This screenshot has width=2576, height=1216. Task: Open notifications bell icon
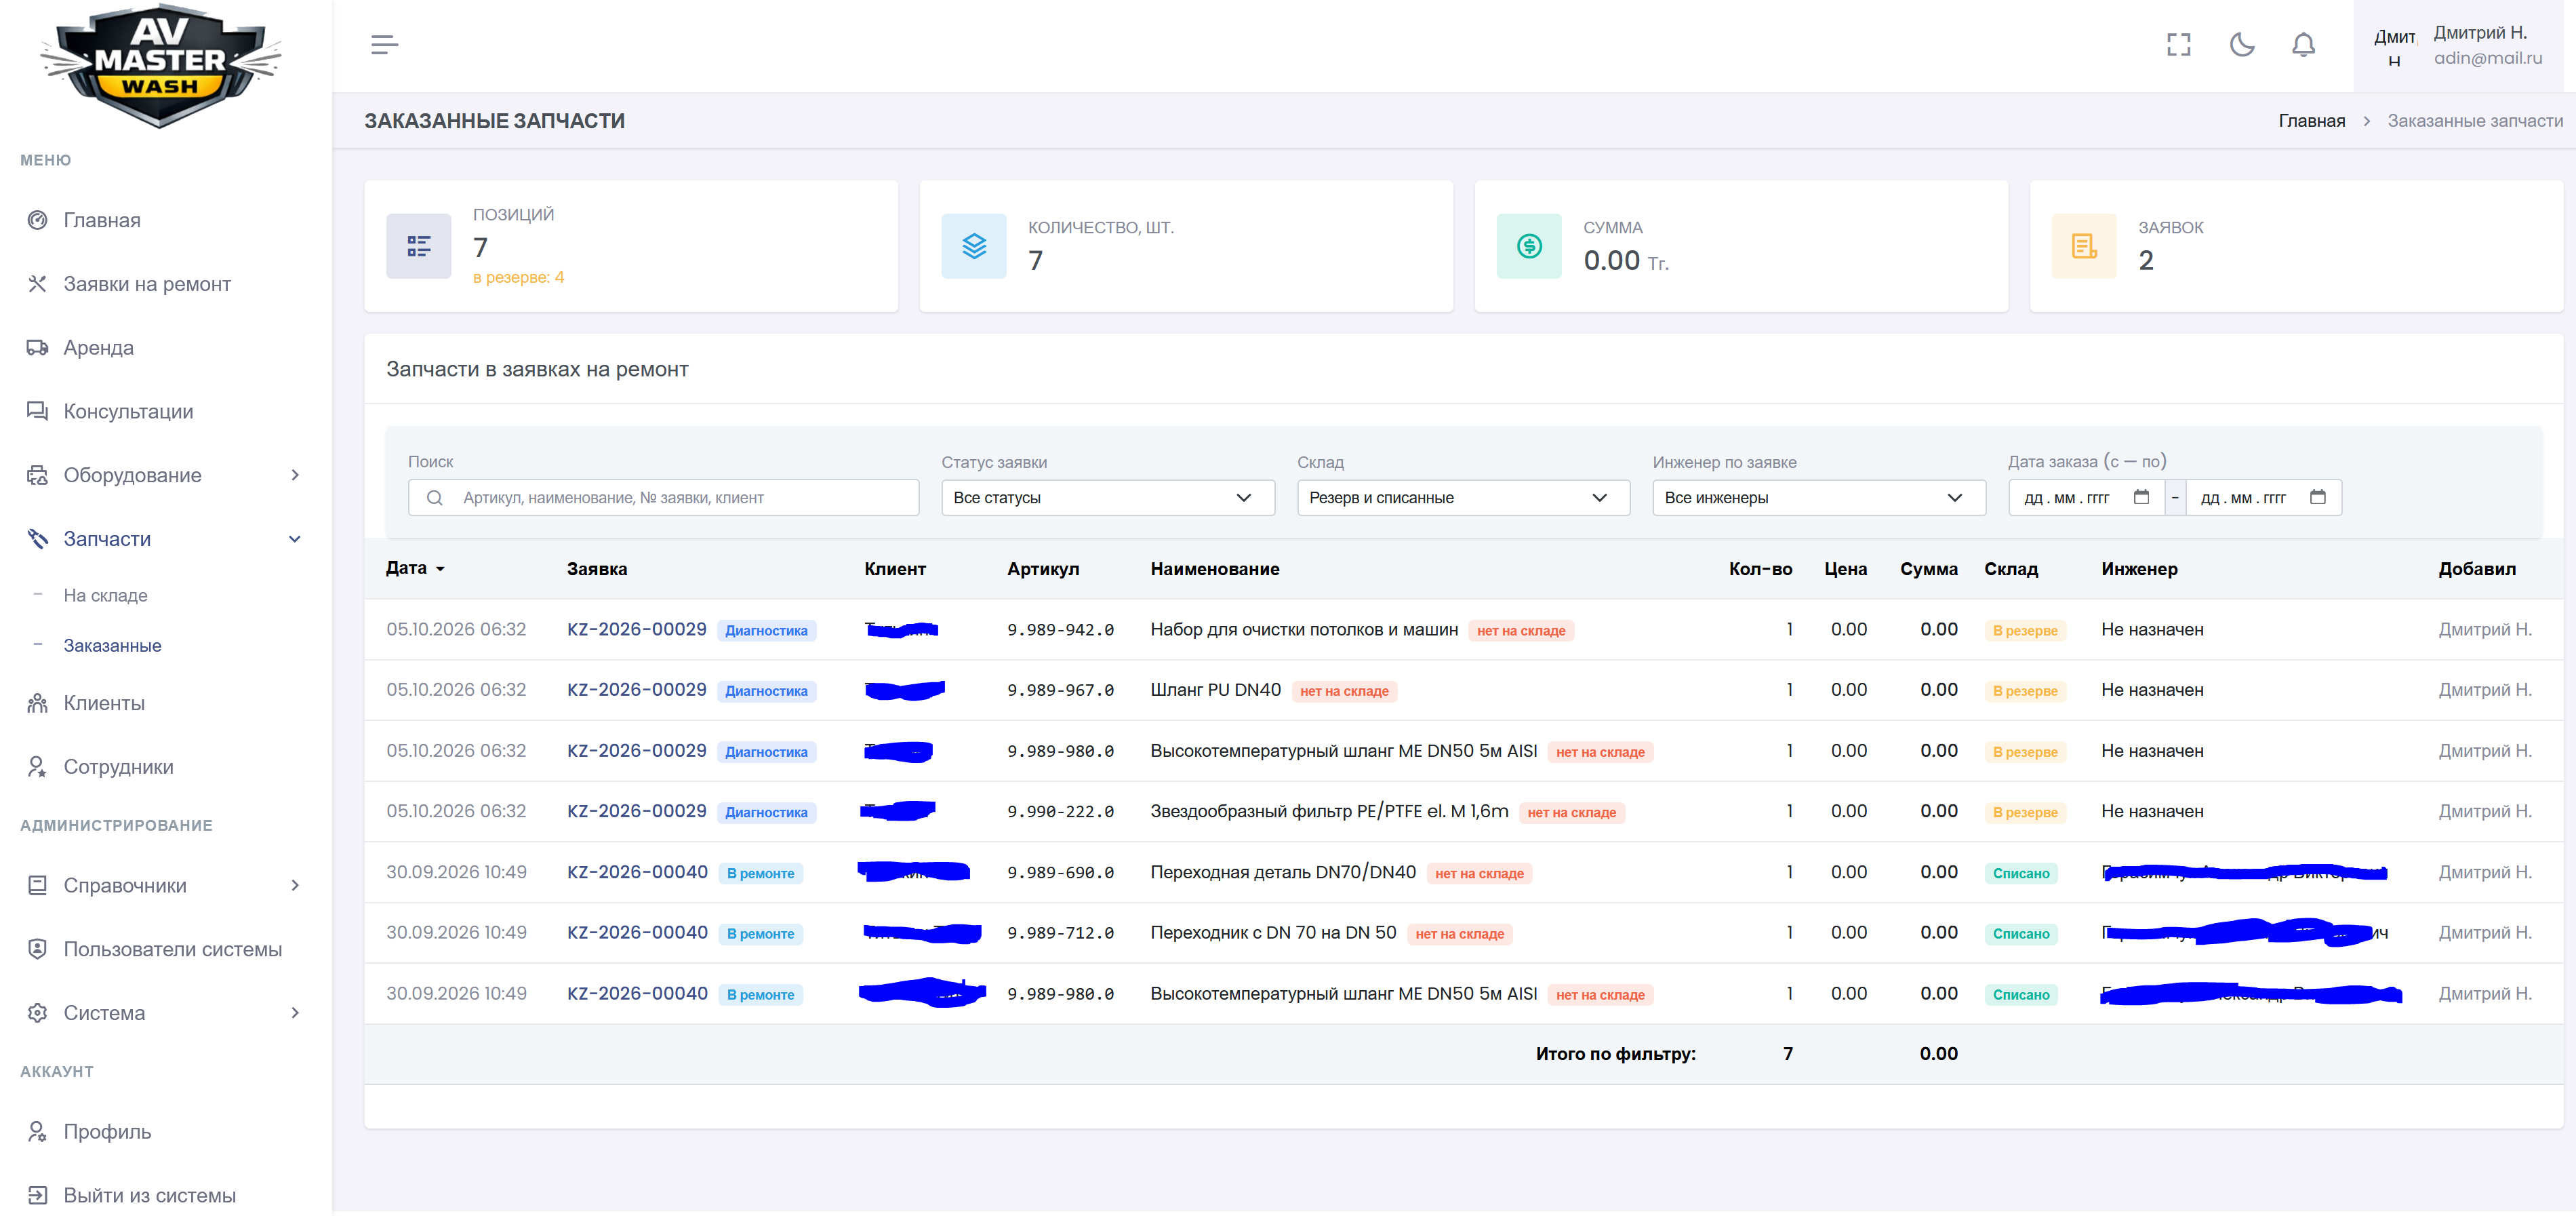point(2303,44)
